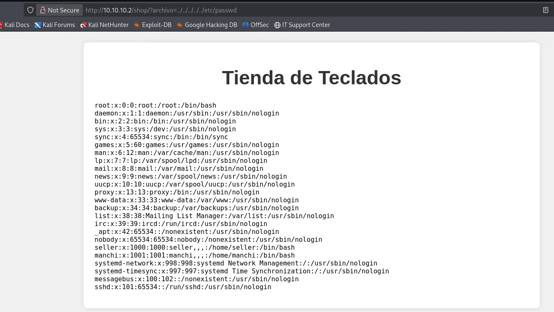
Task: Click the www-data:x:33:33 passwd line
Action: tap(196, 200)
